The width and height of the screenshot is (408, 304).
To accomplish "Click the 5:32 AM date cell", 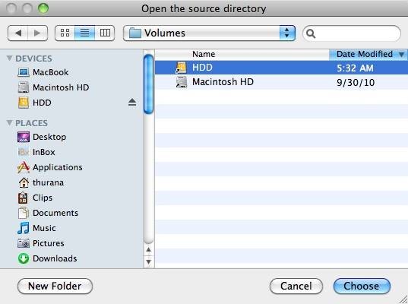I will 355,68.
